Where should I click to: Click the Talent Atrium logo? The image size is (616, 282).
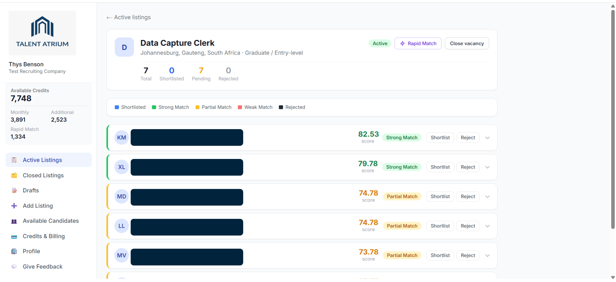point(42,33)
